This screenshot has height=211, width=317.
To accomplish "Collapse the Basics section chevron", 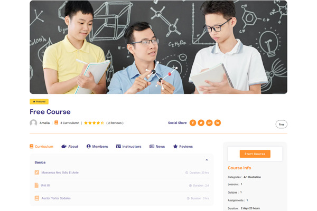I will click(207, 160).
